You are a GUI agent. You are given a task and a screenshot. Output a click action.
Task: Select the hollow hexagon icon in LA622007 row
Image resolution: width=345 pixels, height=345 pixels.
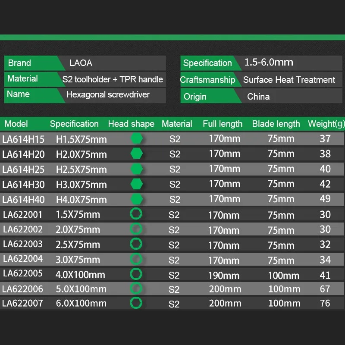(x=136, y=303)
